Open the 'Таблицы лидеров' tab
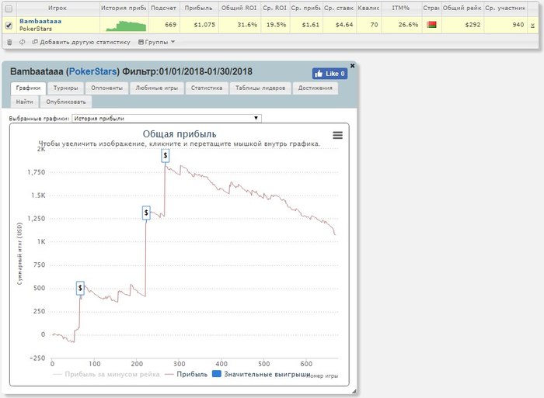Screen dimensions: 544x398 pyautogui.click(x=260, y=88)
